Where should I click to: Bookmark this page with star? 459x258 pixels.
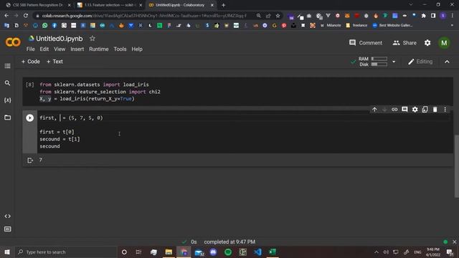coord(278,16)
